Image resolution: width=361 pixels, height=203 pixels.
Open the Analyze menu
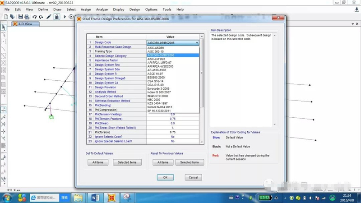point(102,9)
